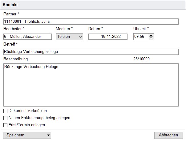Increase Uhrzeit with the up arrow
The image size is (186, 141).
151,35
